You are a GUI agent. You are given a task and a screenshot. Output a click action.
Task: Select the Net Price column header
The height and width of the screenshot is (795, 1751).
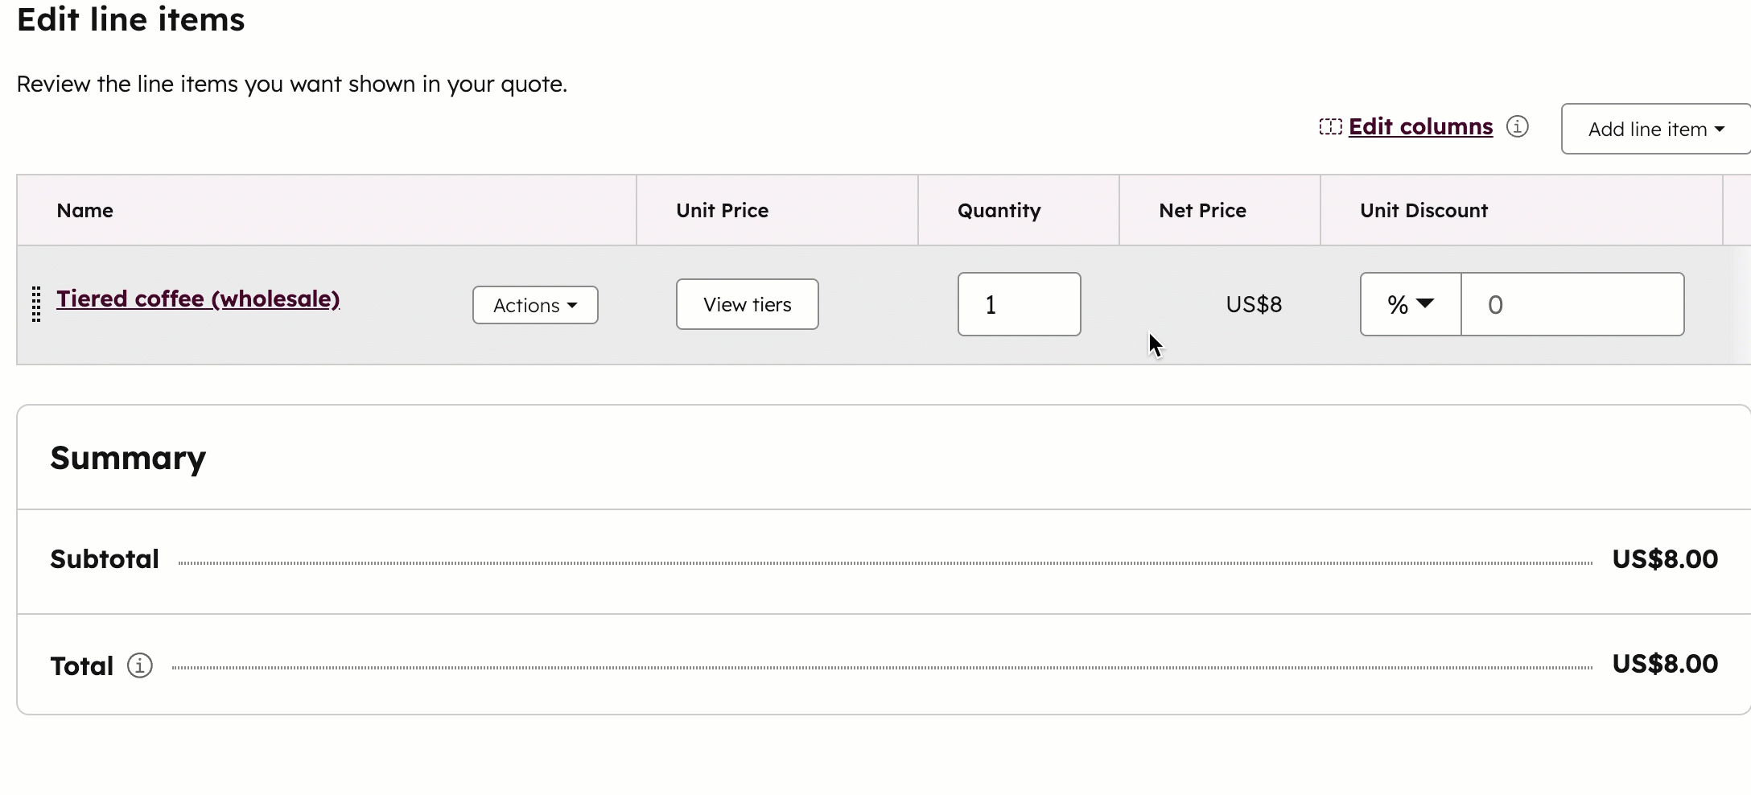coord(1202,210)
